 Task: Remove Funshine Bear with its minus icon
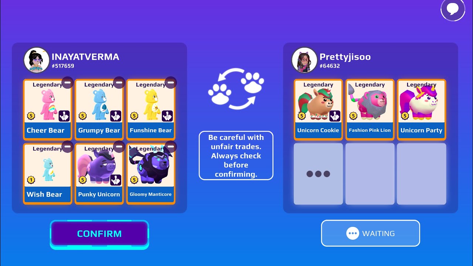[171, 83]
